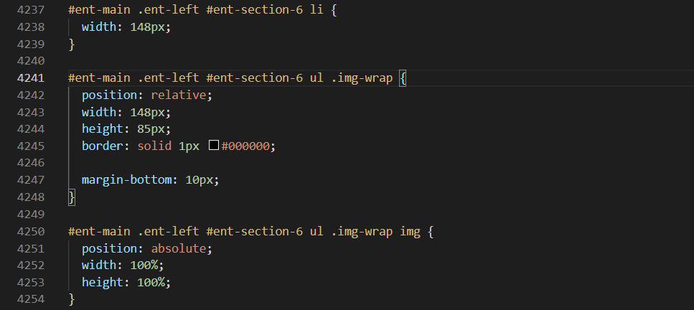Click line number 4247

point(31,180)
